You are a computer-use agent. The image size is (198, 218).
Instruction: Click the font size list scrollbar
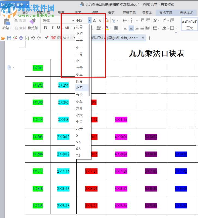(x=89, y=60)
